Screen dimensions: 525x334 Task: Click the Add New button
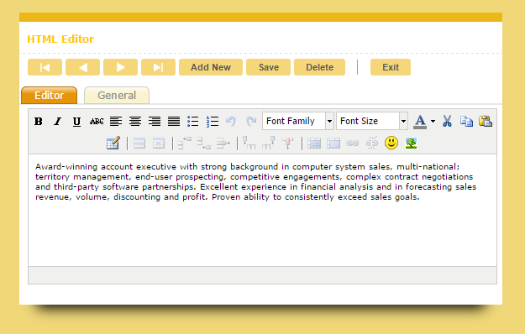pyautogui.click(x=211, y=67)
